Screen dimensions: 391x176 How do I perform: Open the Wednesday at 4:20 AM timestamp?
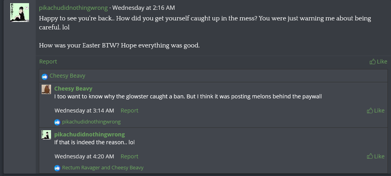point(84,156)
